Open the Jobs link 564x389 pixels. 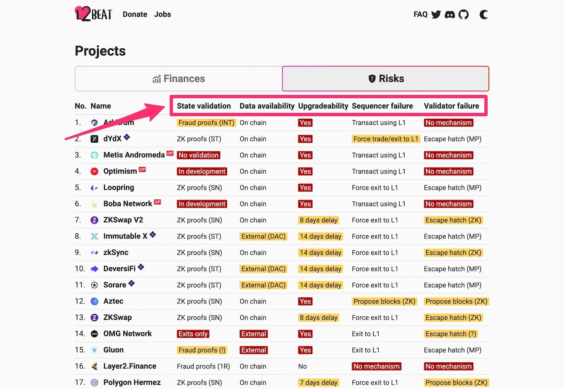pyautogui.click(x=162, y=14)
